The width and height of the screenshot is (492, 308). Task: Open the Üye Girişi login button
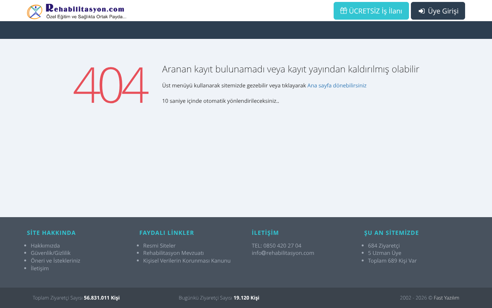438,11
